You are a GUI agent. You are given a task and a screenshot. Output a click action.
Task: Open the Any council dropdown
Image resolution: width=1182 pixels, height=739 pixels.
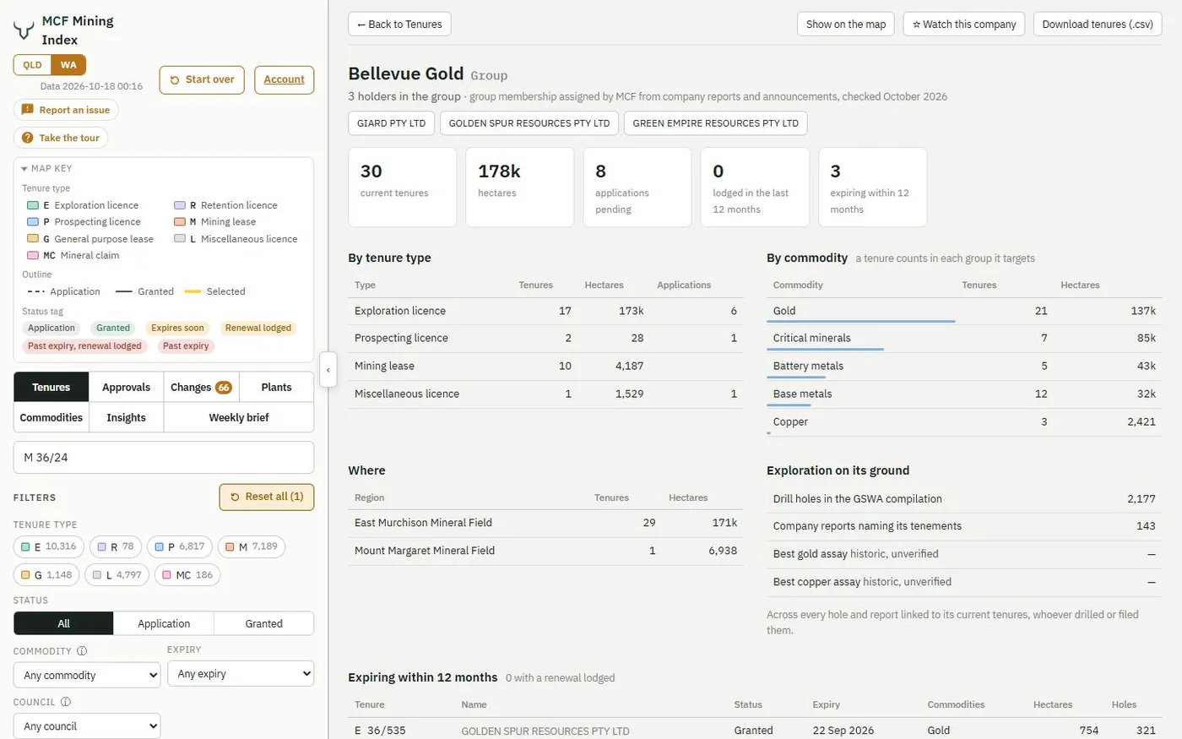(x=87, y=726)
